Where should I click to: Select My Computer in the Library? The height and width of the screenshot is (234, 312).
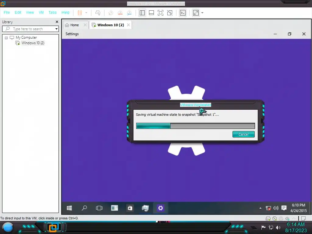click(26, 37)
